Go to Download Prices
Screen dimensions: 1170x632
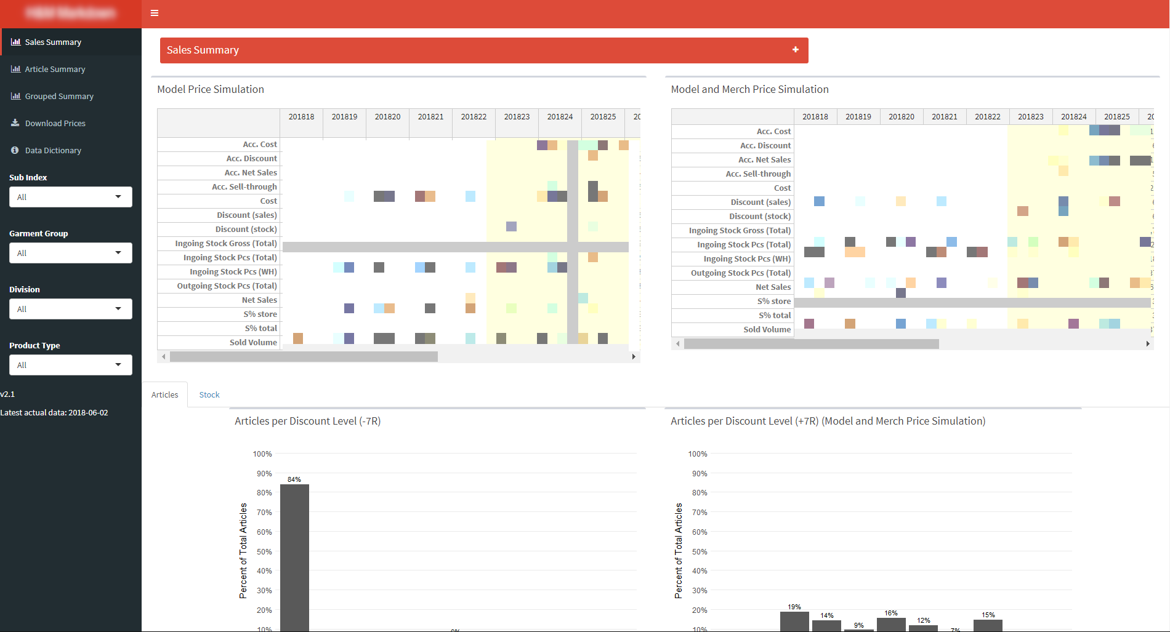[71, 123]
